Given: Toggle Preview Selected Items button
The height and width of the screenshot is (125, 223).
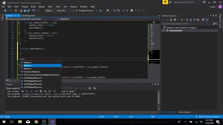Looking at the screenshot, I should (x=207, y=20).
